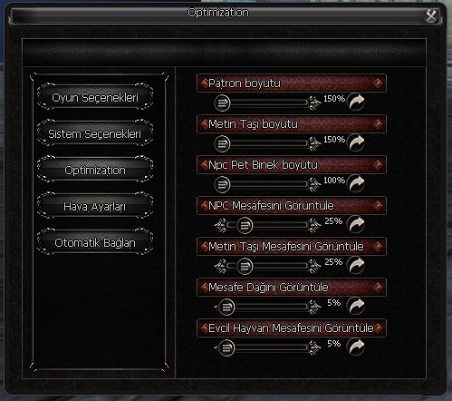Select the Optimization menu button

(95, 170)
